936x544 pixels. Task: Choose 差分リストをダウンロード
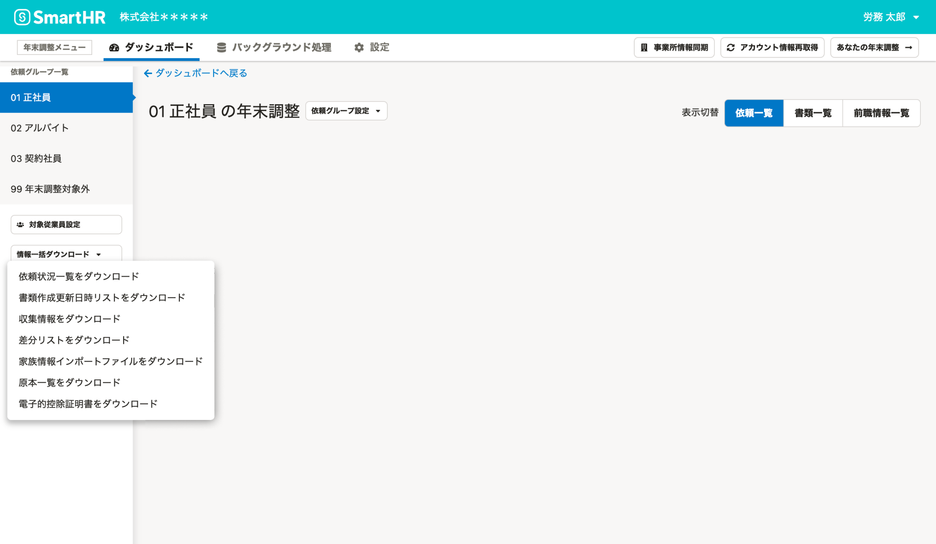coord(111,340)
